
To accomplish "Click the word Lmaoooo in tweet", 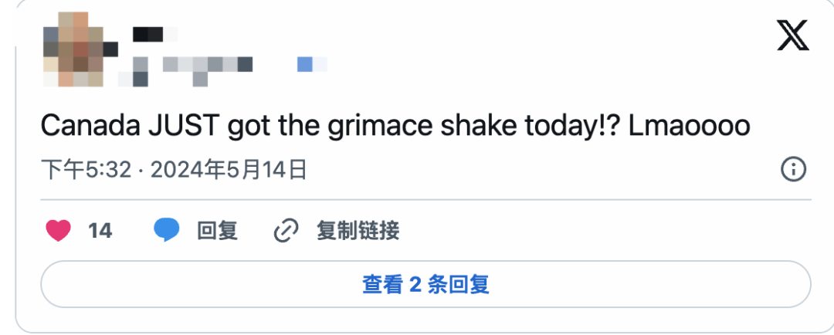I will click(690, 126).
